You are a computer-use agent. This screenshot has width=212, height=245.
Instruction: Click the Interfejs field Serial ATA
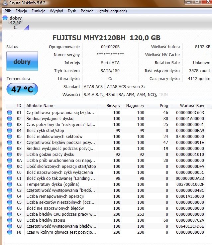pos(110,62)
